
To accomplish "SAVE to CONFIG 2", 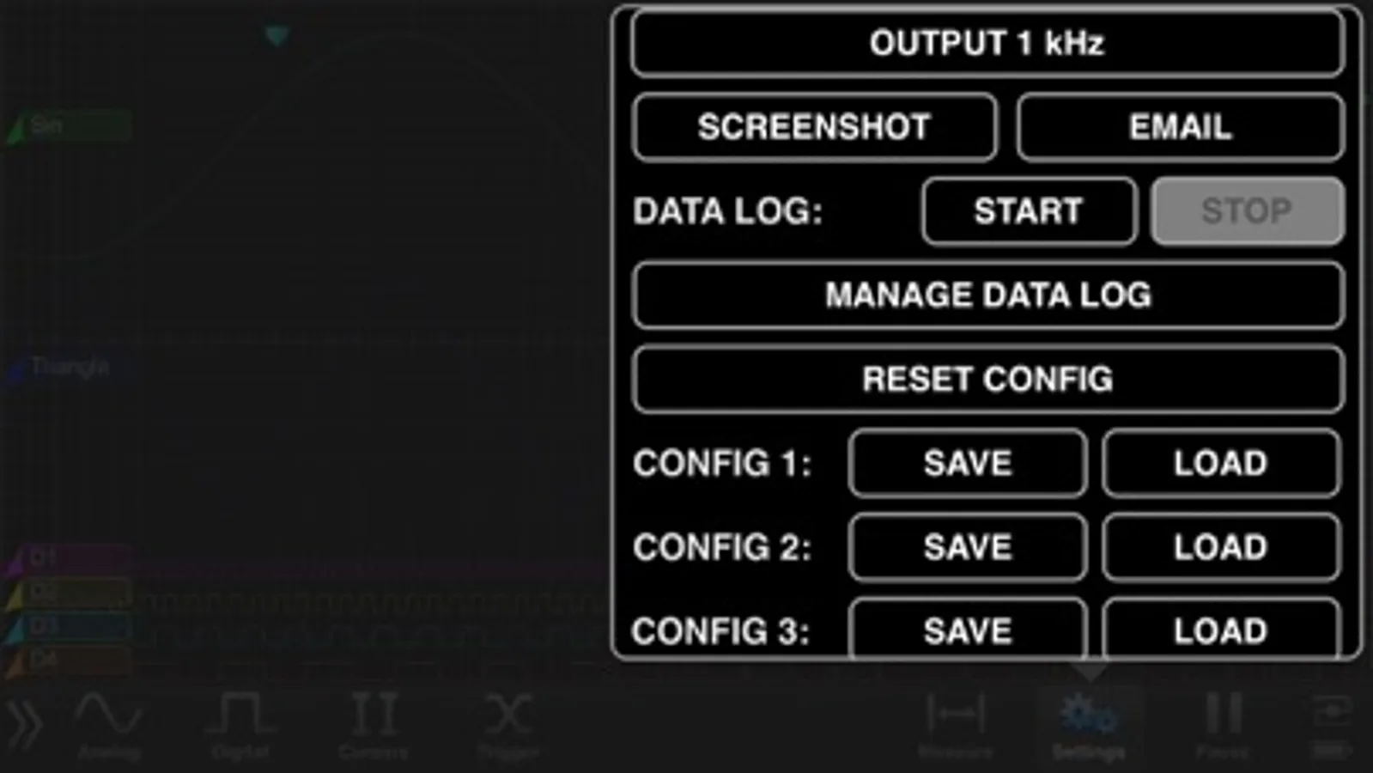I will [x=968, y=547].
